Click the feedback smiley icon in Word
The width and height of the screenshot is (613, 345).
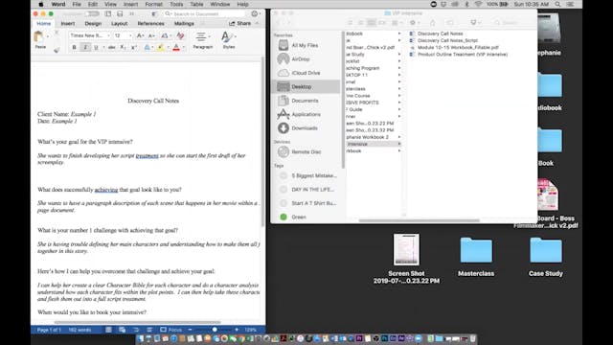click(x=255, y=13)
